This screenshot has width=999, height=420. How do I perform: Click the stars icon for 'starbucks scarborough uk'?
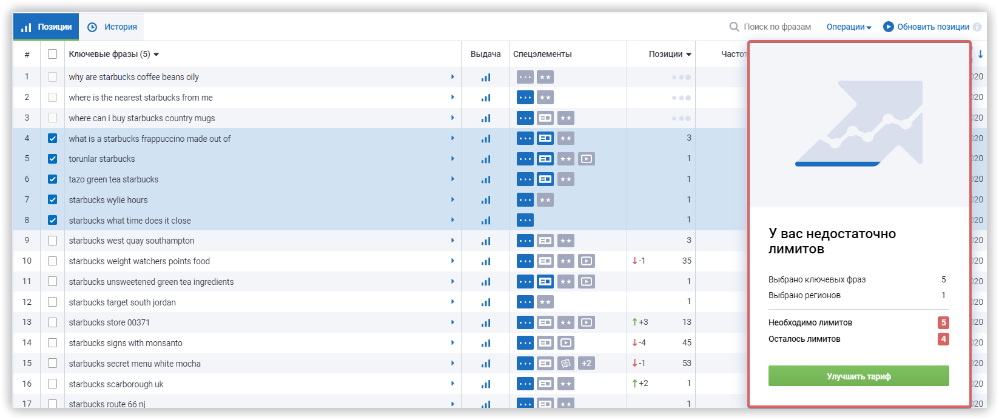566,384
